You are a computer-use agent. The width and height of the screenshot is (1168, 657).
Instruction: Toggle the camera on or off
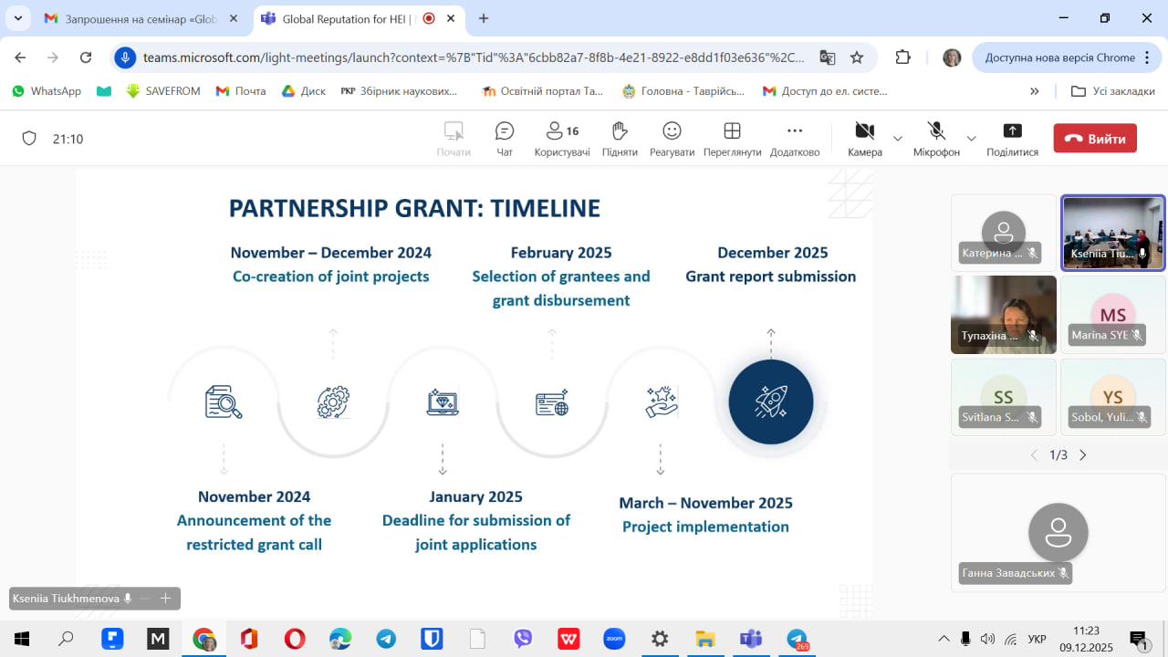864,139
